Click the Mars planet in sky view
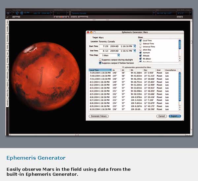Viewport: 198px width, 181px height. 46,76
